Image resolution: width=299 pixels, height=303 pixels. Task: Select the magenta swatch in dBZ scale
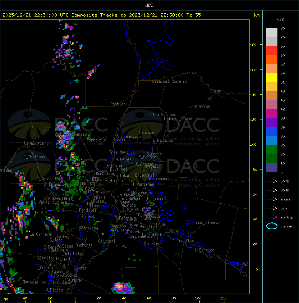(272, 114)
